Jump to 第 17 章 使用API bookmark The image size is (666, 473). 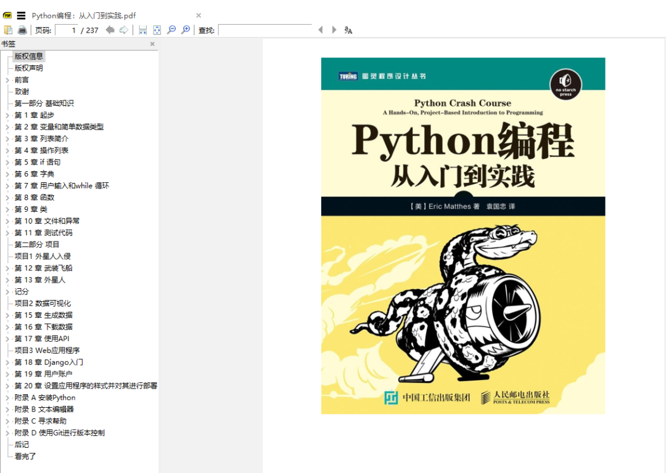point(42,339)
